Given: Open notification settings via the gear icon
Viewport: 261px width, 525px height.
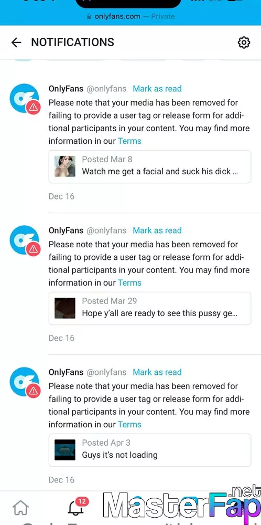Looking at the screenshot, I should 244,43.
